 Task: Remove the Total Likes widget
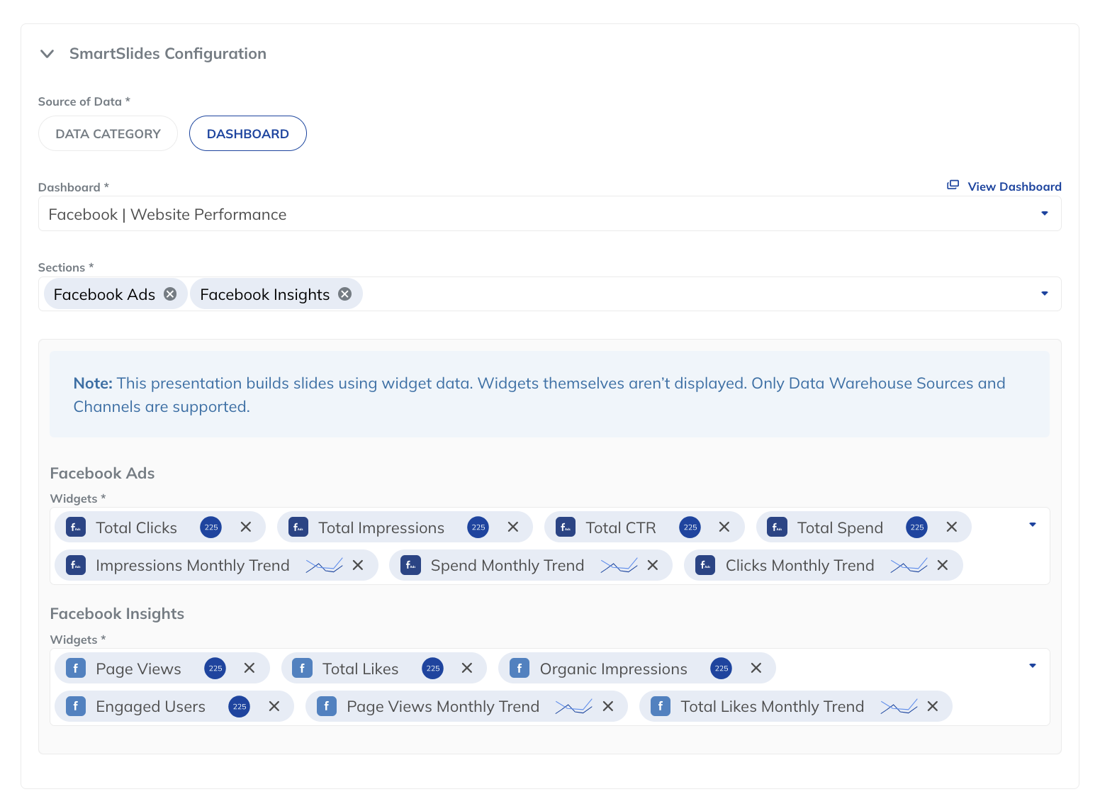pos(467,668)
